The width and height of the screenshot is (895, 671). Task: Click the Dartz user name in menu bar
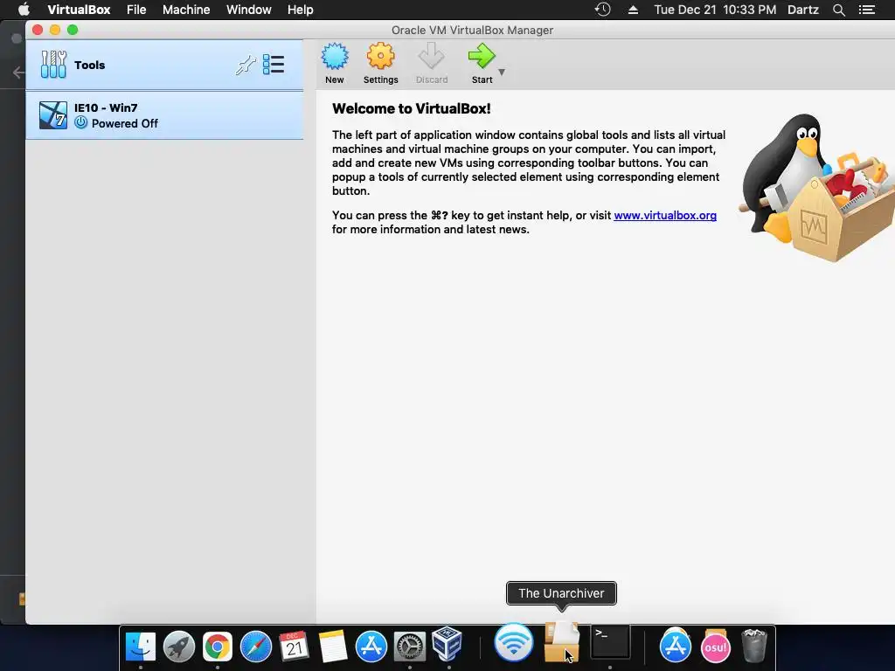tap(802, 10)
